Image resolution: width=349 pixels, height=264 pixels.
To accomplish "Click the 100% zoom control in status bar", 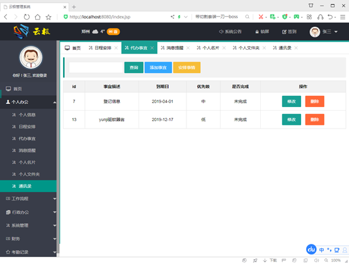I will pyautogui.click(x=333, y=260).
